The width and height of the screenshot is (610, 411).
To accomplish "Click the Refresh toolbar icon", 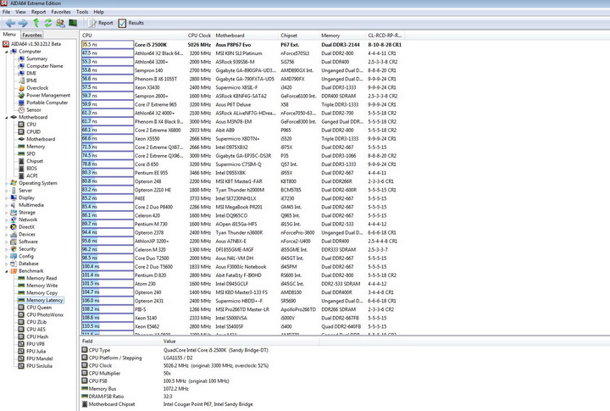I will pyautogui.click(x=47, y=23).
